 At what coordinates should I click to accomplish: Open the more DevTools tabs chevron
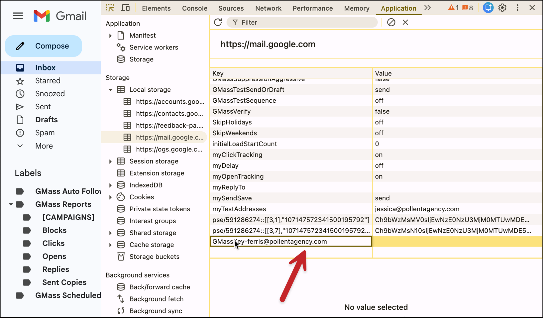(x=428, y=8)
